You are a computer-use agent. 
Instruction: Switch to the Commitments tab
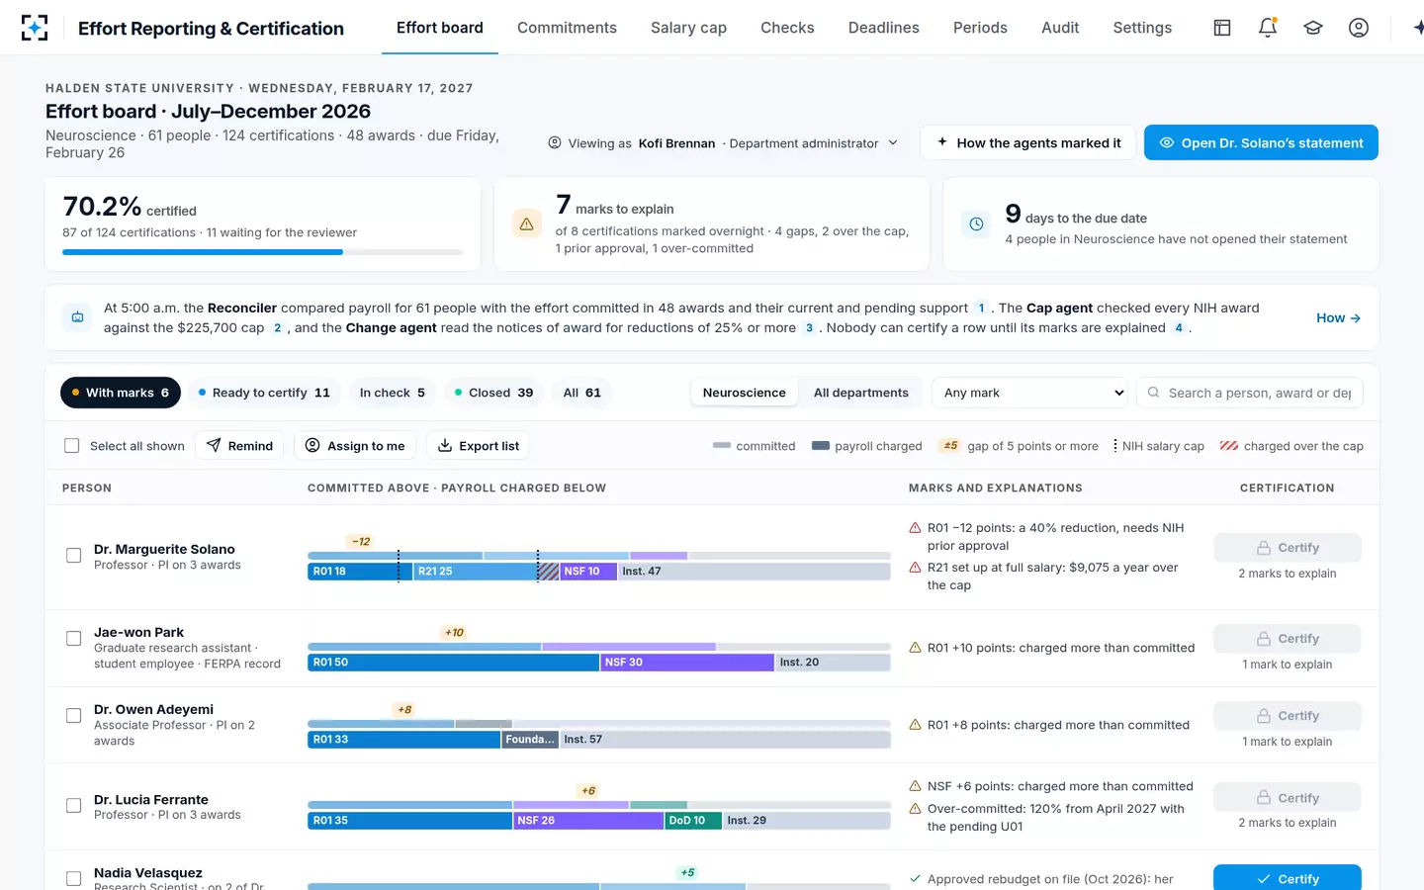[x=567, y=28]
